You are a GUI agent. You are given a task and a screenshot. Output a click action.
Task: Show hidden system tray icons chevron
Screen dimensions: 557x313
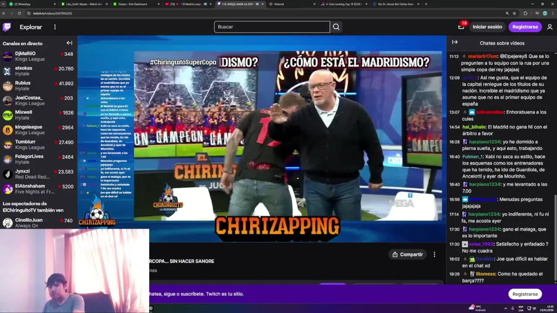tap(506, 308)
